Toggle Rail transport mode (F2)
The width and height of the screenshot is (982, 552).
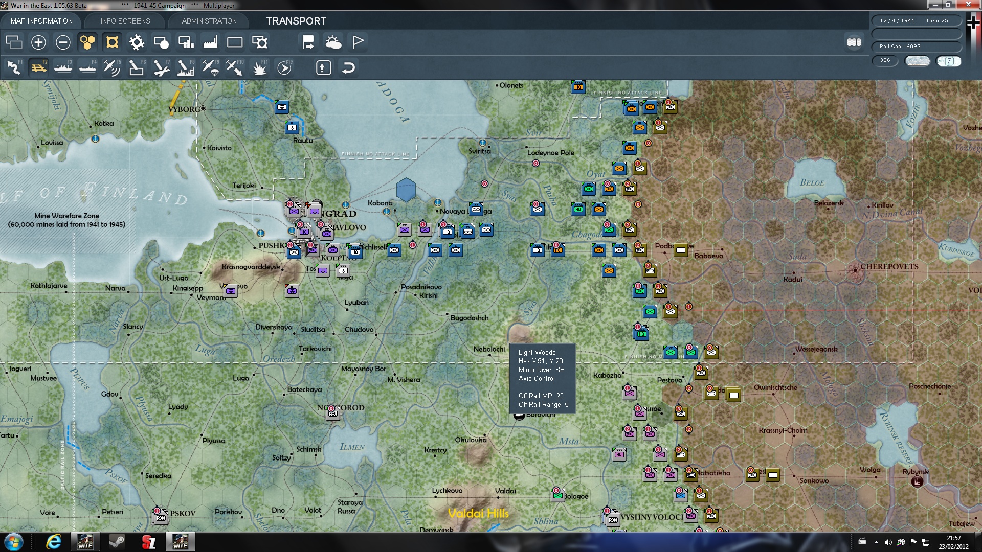pos(38,67)
